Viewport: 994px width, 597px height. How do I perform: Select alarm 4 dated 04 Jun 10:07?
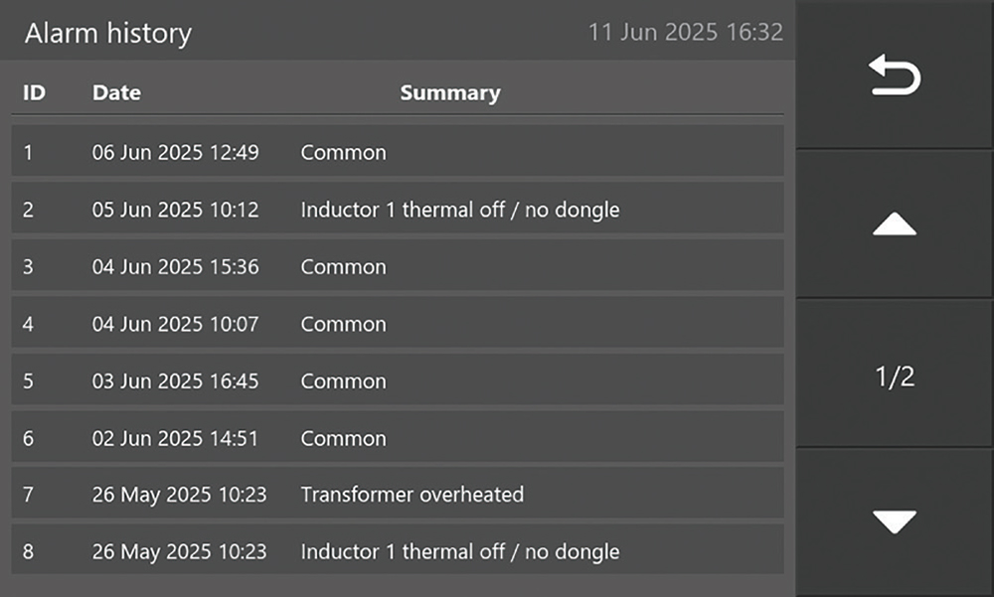coord(398,324)
